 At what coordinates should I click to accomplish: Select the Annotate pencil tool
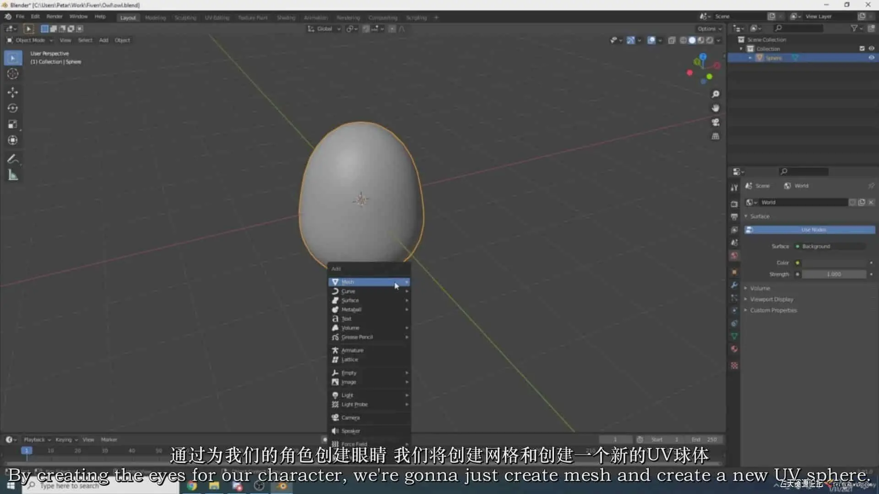(x=13, y=159)
